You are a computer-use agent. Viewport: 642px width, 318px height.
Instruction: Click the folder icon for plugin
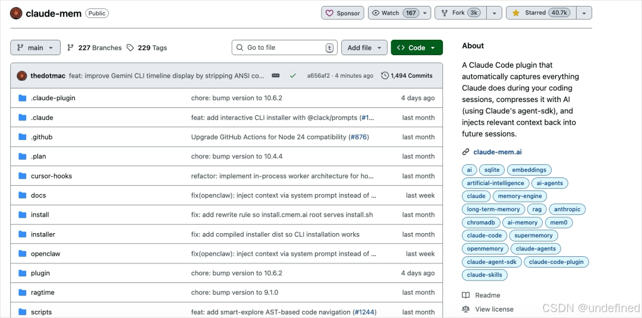point(23,273)
